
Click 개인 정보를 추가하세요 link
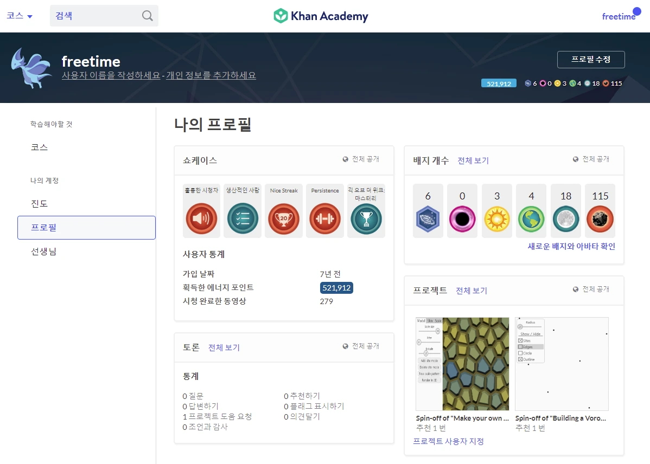pyautogui.click(x=211, y=75)
